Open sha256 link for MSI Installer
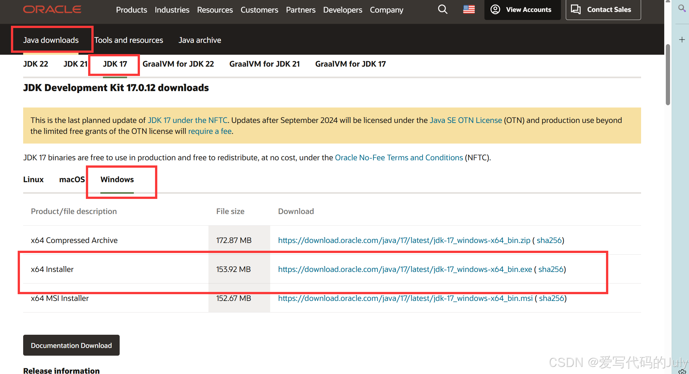The height and width of the screenshot is (374, 689). [551, 298]
